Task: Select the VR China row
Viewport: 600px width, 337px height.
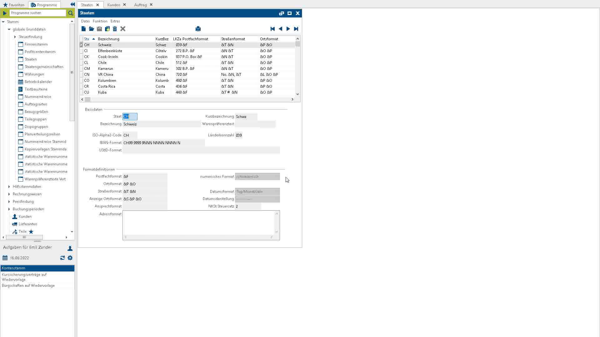Action: coord(187,75)
